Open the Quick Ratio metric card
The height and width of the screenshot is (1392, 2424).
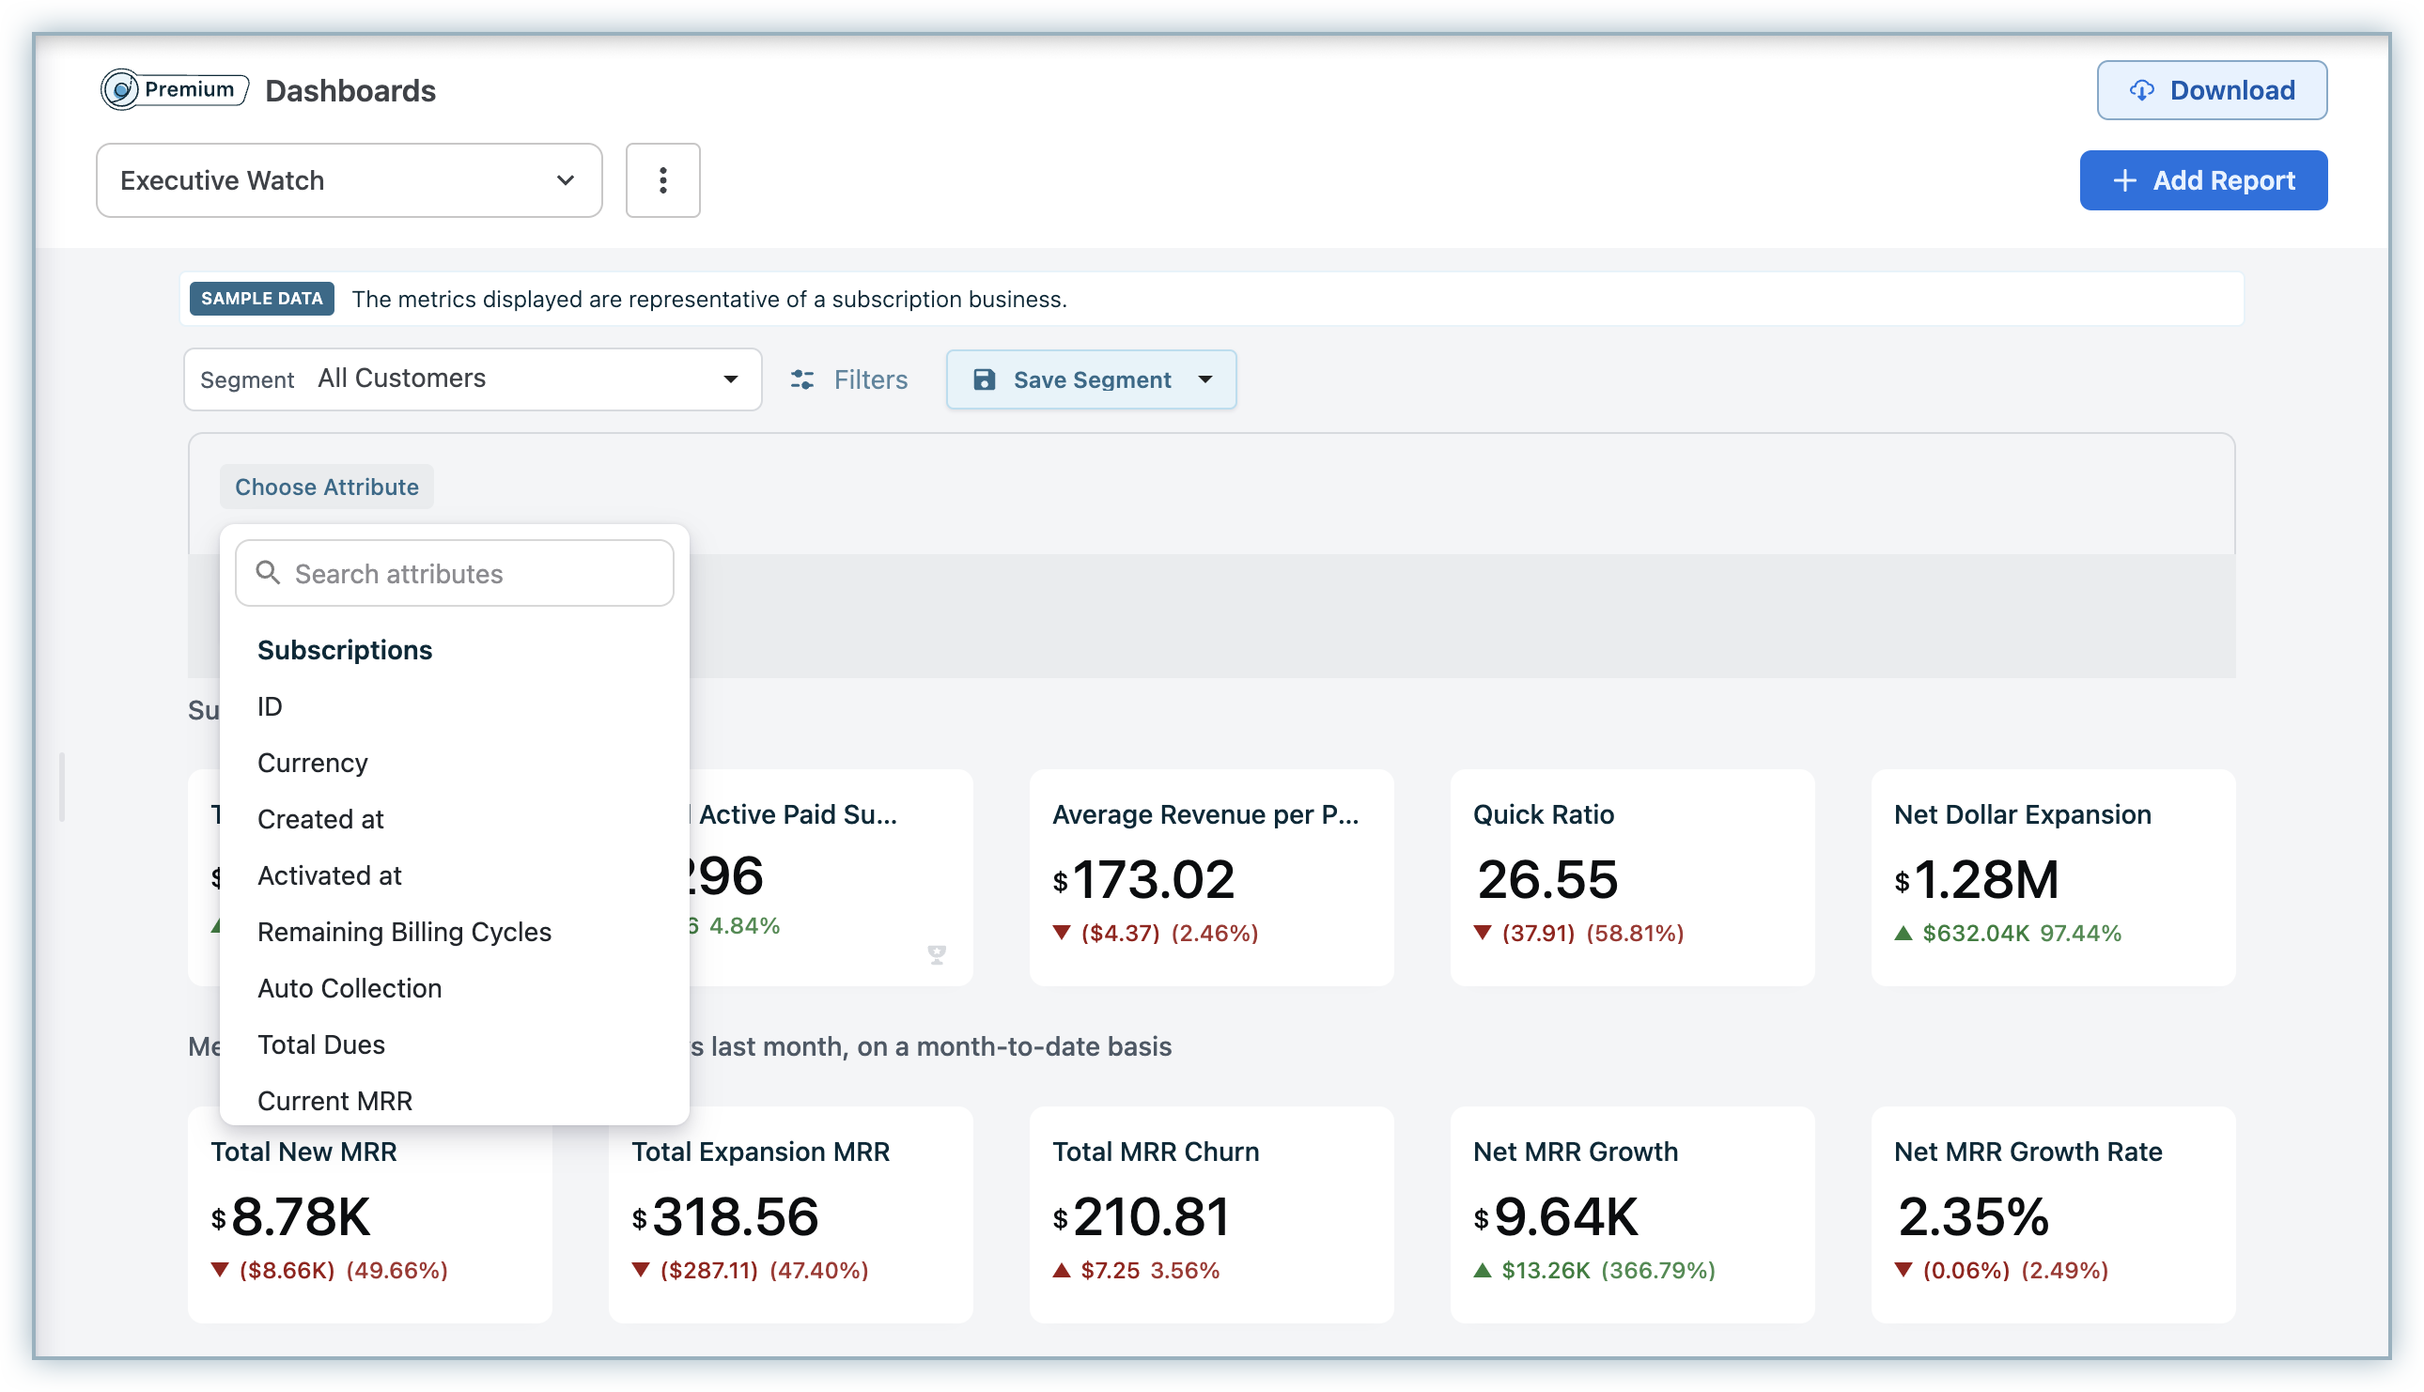(x=1631, y=876)
